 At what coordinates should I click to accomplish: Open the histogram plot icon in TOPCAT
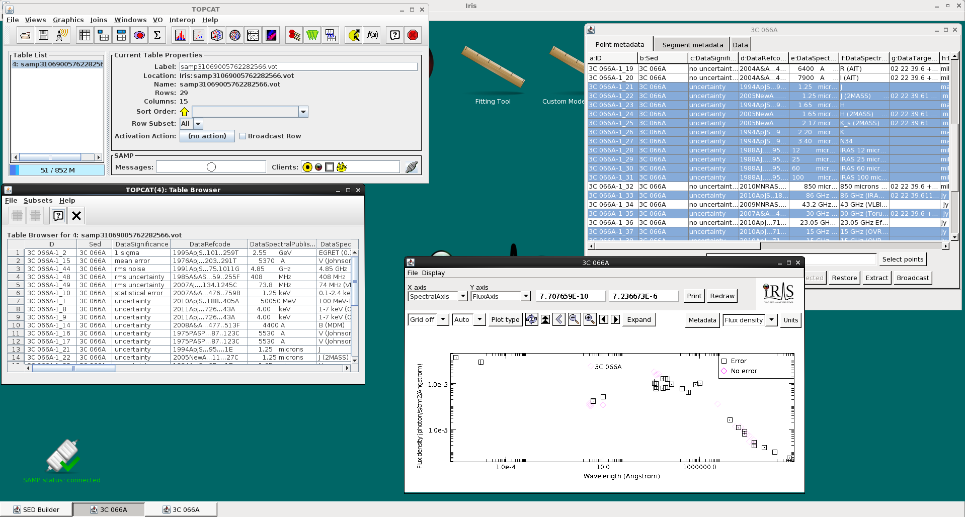point(181,35)
